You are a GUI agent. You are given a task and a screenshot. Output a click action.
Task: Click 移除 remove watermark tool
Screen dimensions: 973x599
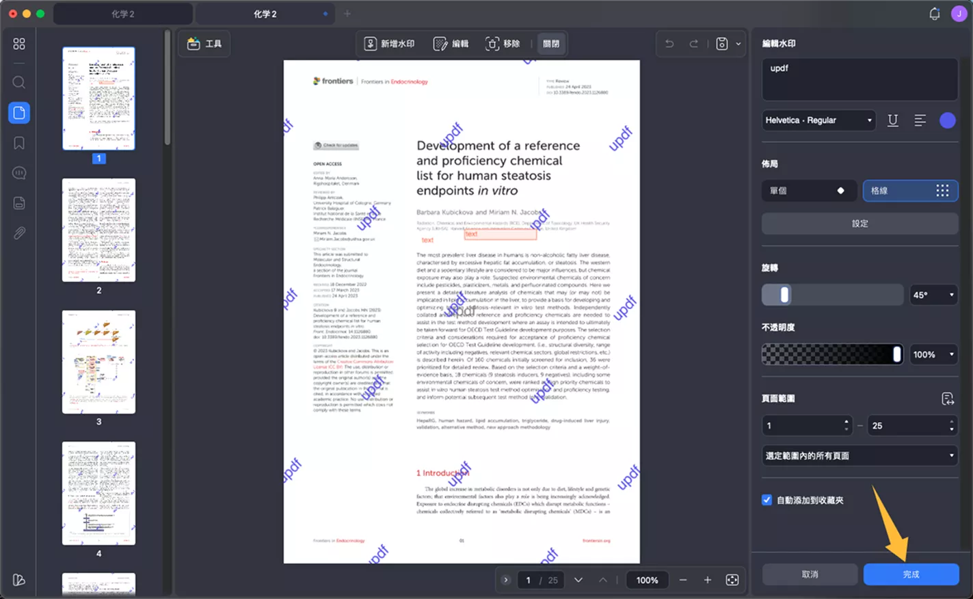click(x=503, y=44)
